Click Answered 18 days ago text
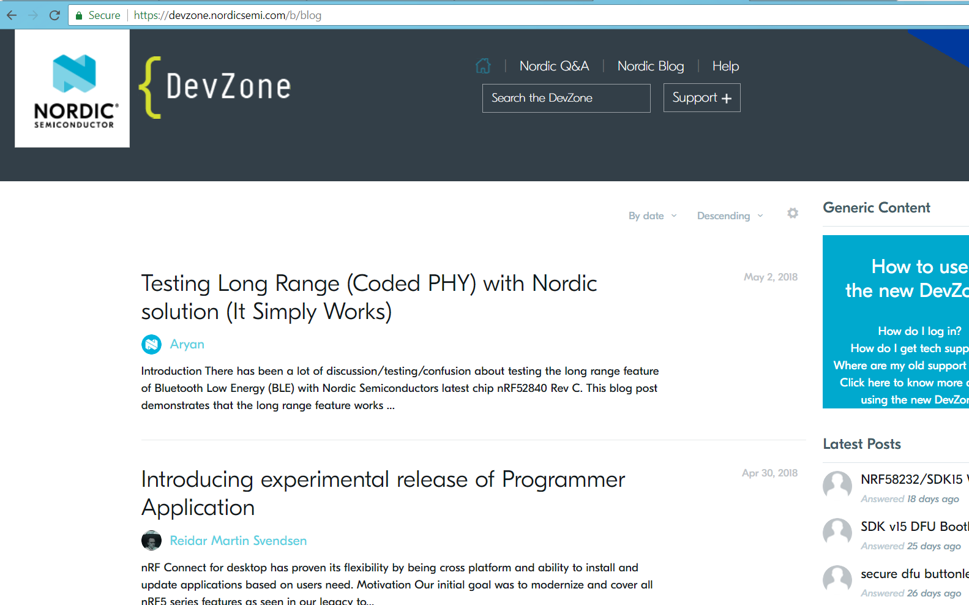Screen dimensions: 969x605 [x=910, y=499]
